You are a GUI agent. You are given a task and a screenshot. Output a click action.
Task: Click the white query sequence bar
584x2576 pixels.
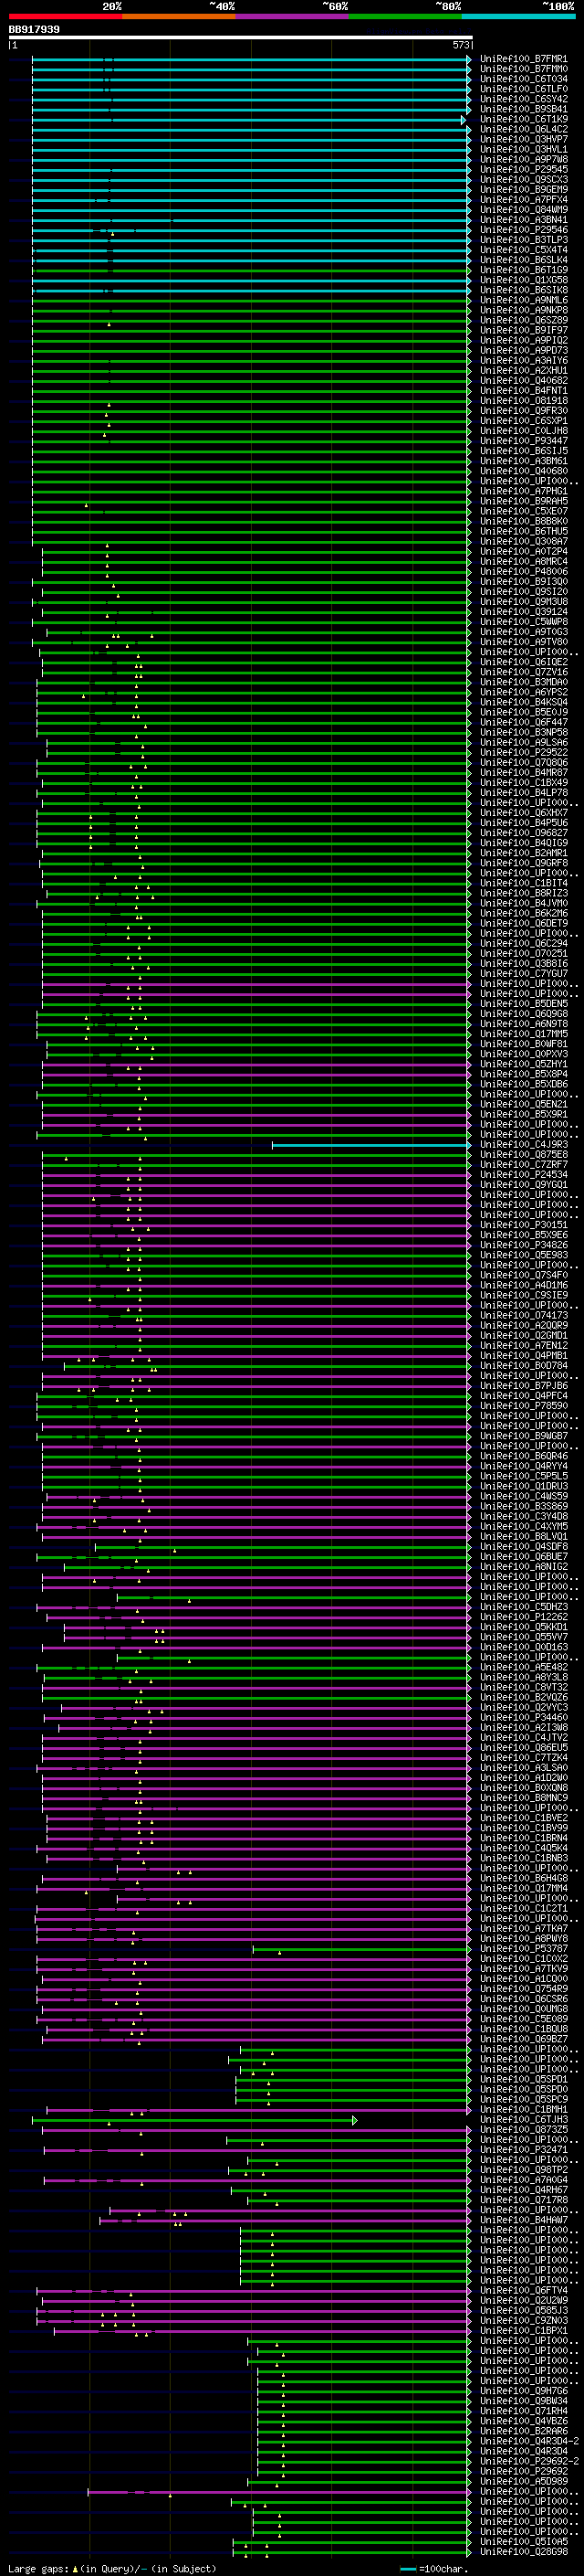(x=241, y=38)
